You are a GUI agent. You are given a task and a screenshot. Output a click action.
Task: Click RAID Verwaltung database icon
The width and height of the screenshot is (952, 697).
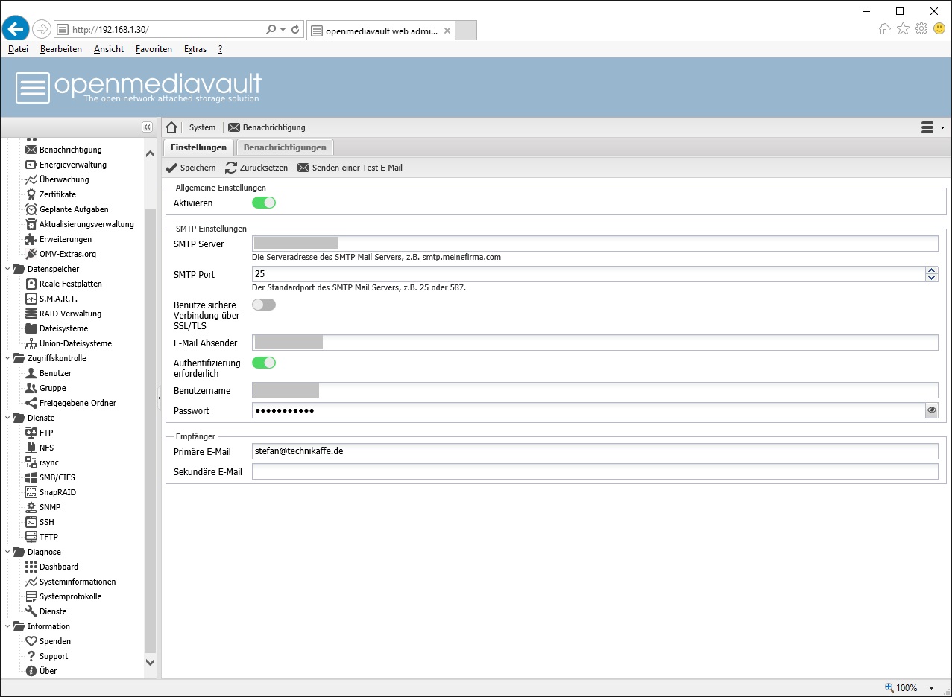31,314
